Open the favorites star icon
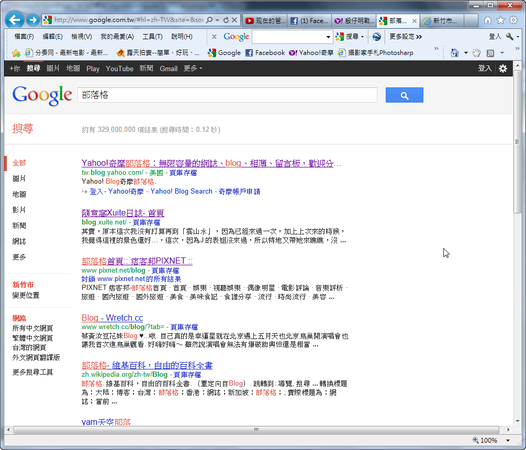The image size is (526, 450). 500,20
